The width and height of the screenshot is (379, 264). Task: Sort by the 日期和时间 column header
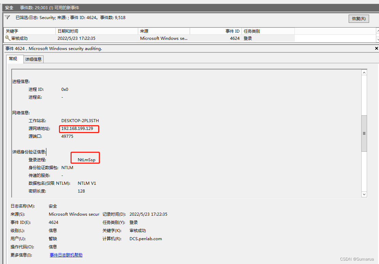pos(97,31)
